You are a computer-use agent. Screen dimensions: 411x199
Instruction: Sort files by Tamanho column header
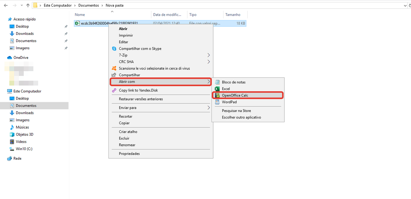pos(233,15)
